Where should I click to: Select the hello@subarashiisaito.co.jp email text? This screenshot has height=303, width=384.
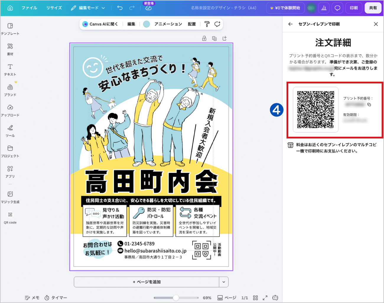155,251
